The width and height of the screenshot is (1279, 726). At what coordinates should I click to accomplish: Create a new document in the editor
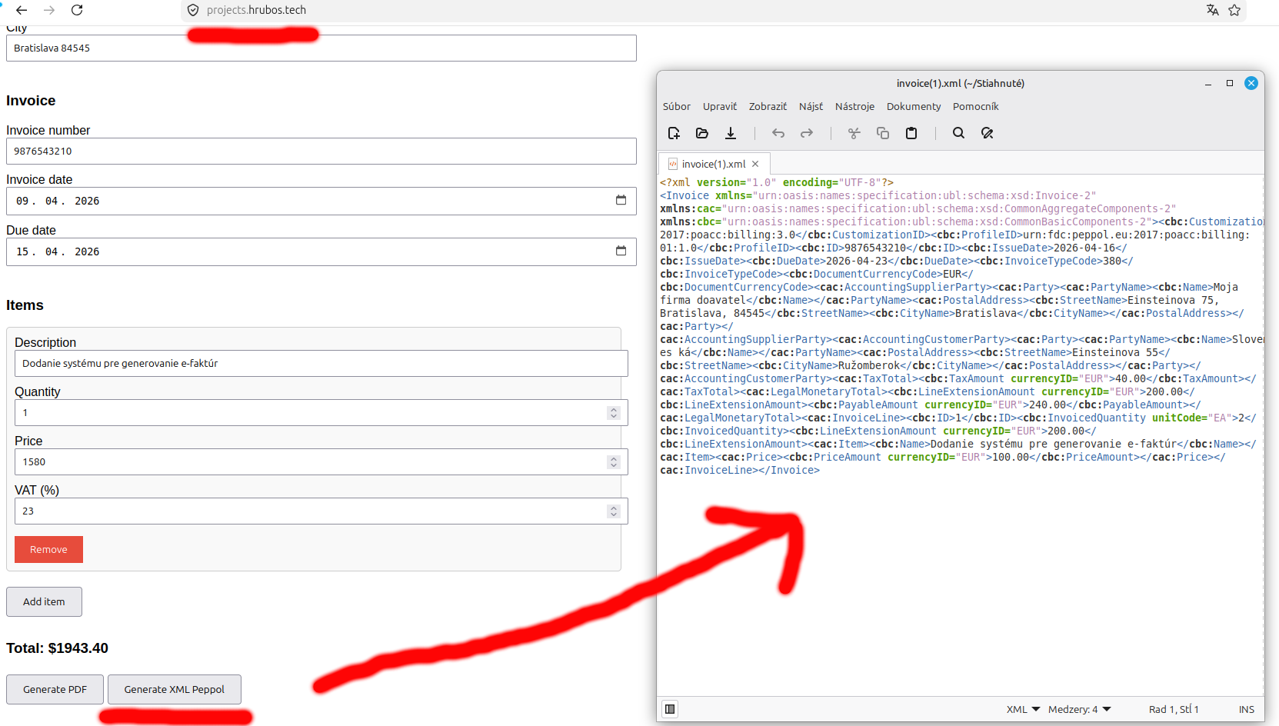point(674,133)
